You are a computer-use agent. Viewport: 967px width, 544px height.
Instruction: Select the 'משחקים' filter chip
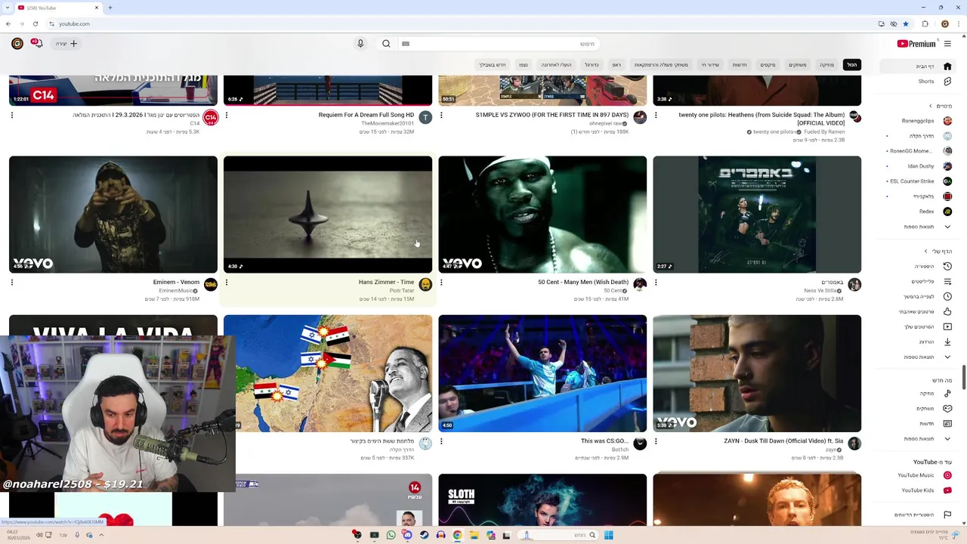(x=798, y=65)
